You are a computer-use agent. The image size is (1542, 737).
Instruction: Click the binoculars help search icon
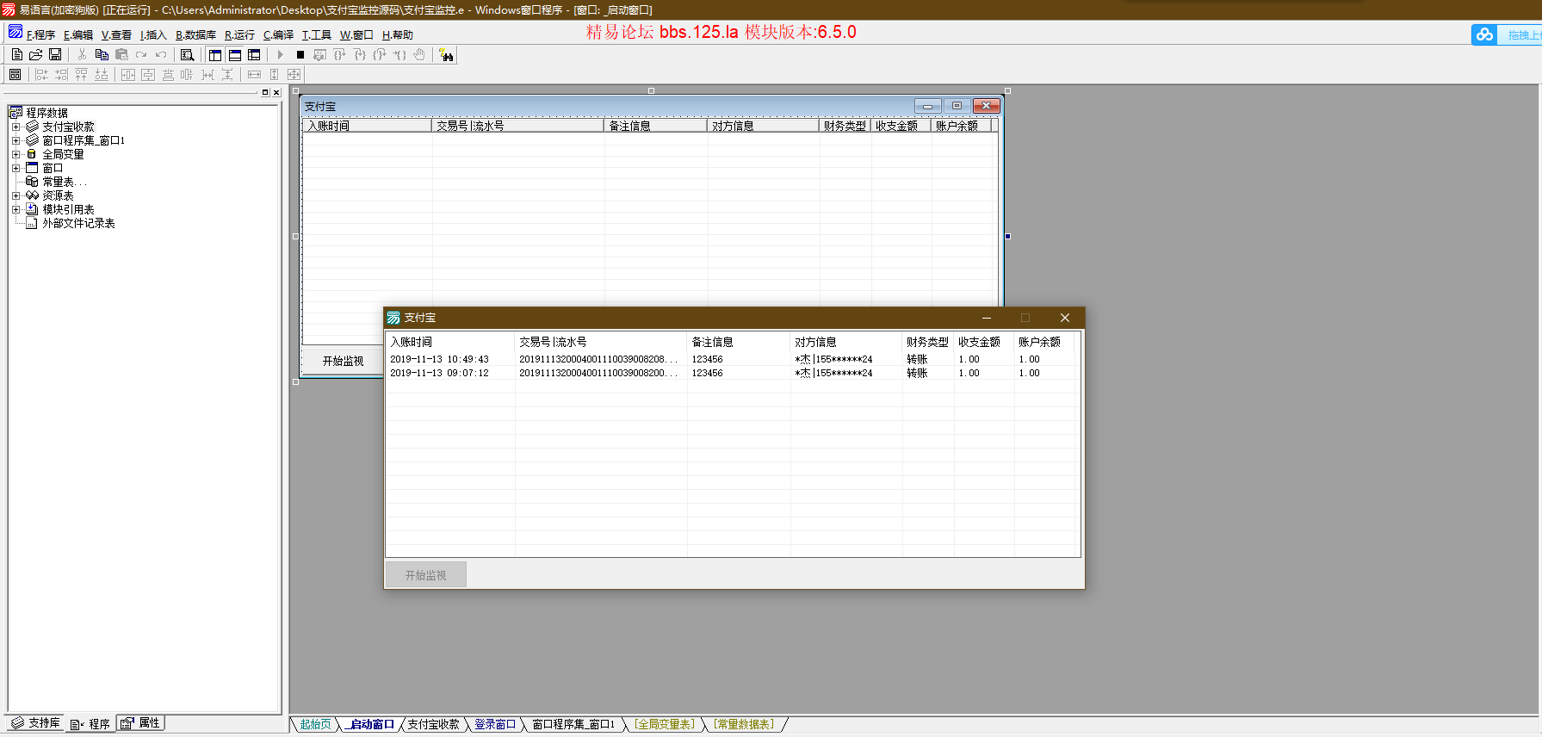(446, 54)
